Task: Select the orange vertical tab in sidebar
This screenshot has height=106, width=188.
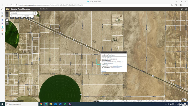Action: [x=2, y=30]
